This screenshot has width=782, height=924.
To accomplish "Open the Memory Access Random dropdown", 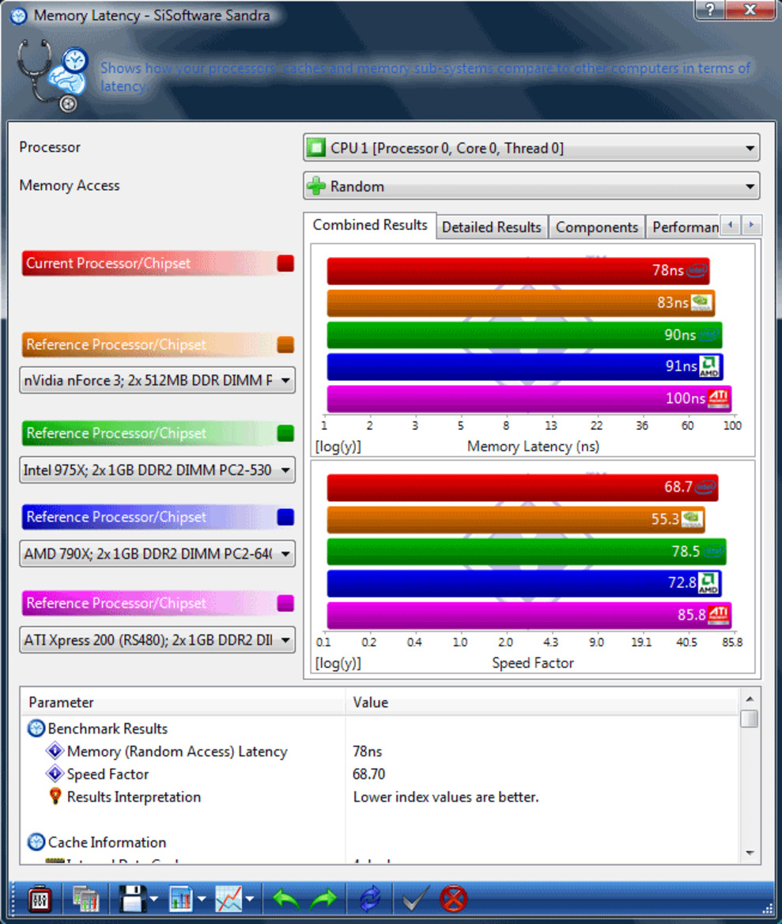I will pos(531,187).
